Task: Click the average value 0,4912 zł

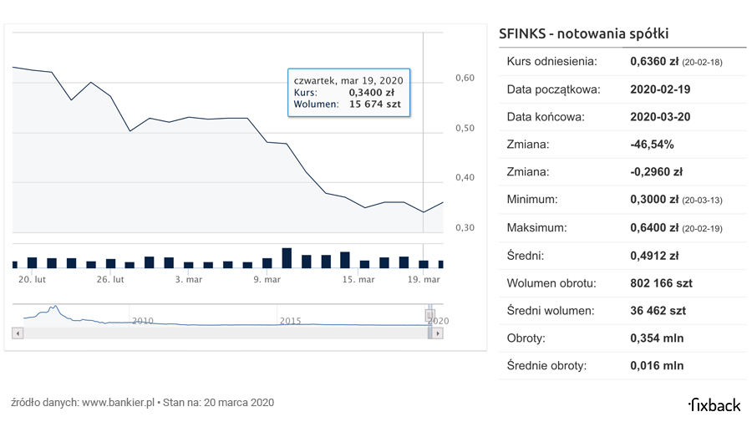Action: click(654, 256)
